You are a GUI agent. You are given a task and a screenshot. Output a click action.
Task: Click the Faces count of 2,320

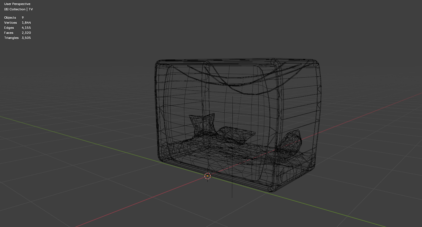point(26,33)
